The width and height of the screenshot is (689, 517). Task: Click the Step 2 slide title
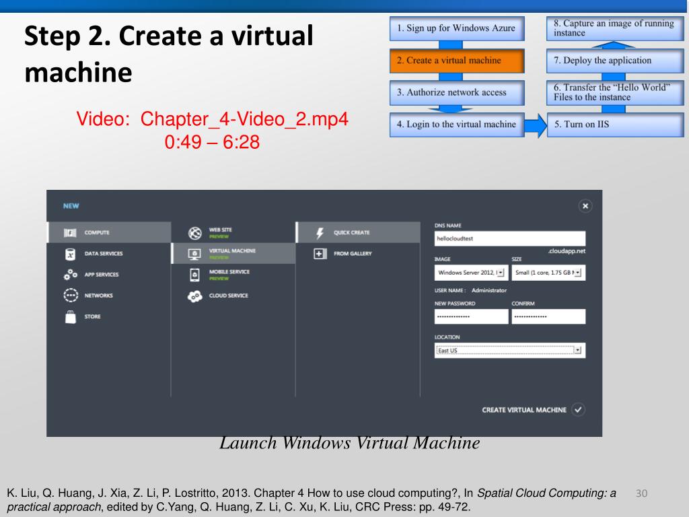[x=169, y=54]
